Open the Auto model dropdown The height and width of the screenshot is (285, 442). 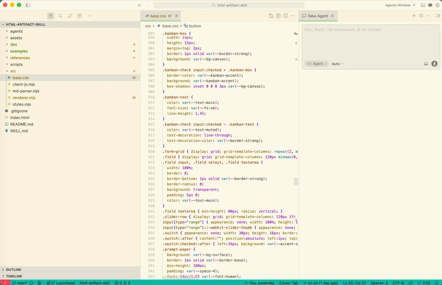(x=338, y=64)
